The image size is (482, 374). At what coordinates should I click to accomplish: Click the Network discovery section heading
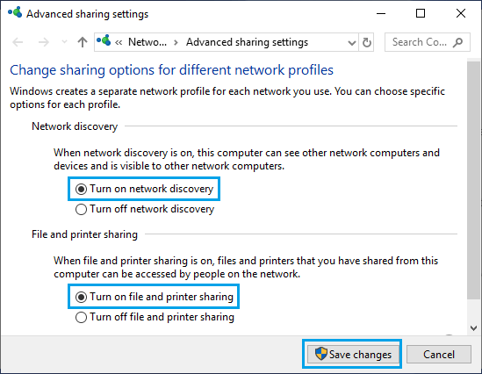point(75,126)
